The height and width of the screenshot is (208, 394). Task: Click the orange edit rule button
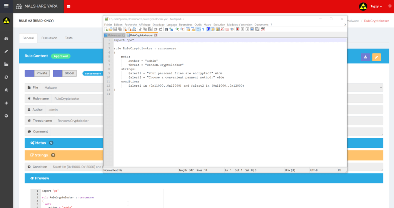tap(376, 57)
